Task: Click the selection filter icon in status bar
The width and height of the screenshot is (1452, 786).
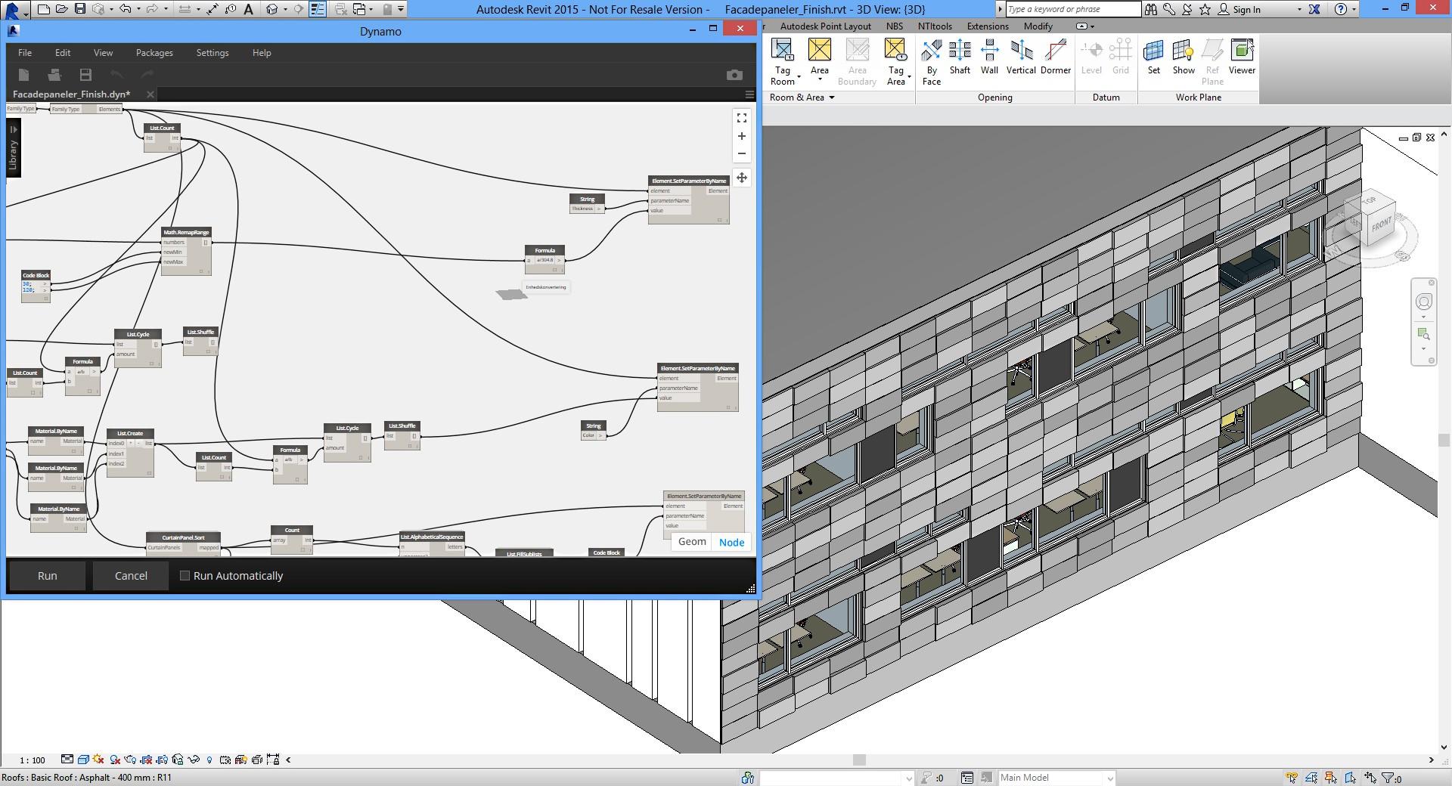Action: point(1388,777)
